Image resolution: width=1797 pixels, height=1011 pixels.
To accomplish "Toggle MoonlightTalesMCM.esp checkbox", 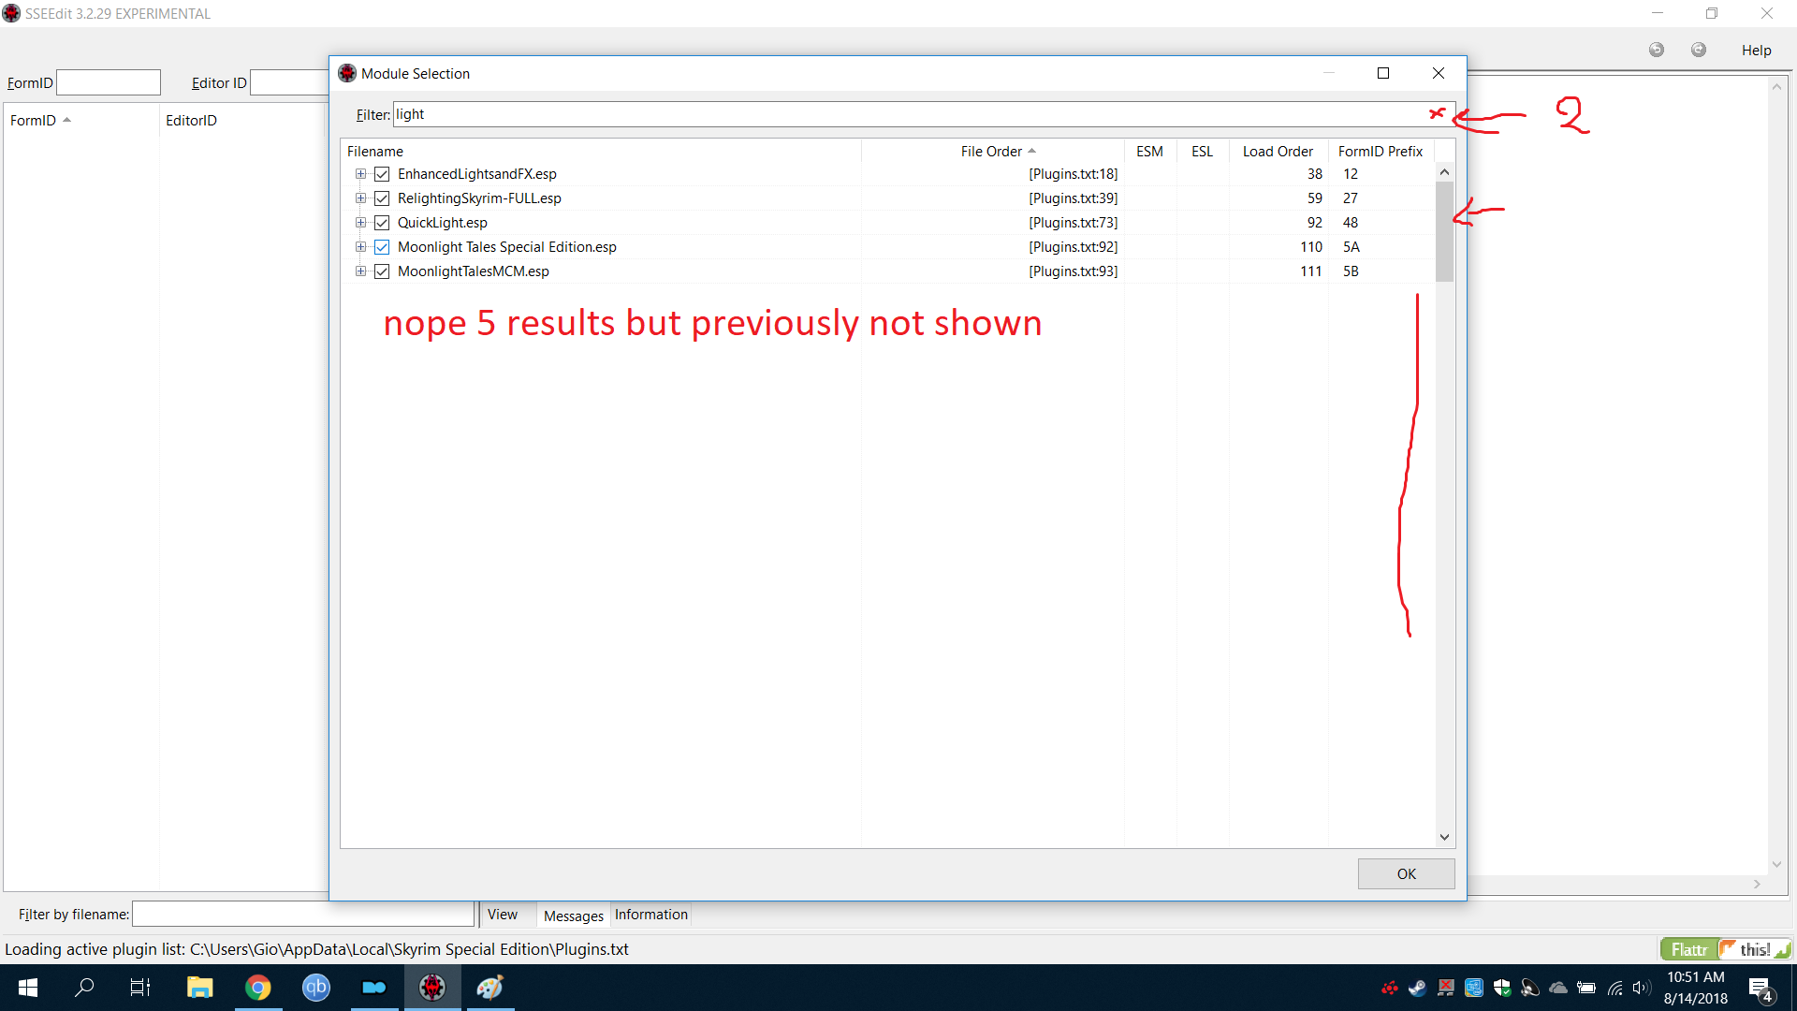I will [382, 271].
